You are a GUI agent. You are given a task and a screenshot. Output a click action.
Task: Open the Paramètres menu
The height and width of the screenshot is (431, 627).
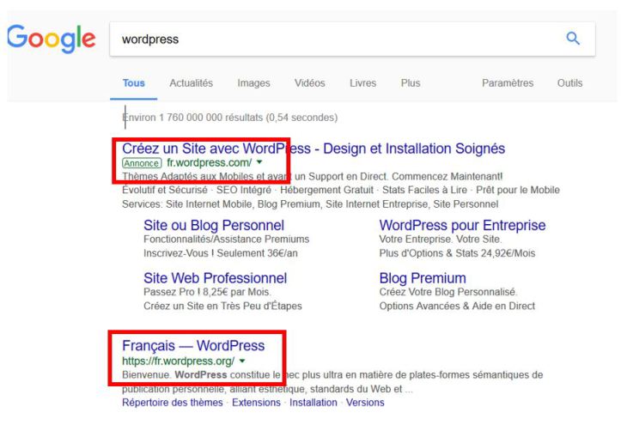click(x=508, y=83)
